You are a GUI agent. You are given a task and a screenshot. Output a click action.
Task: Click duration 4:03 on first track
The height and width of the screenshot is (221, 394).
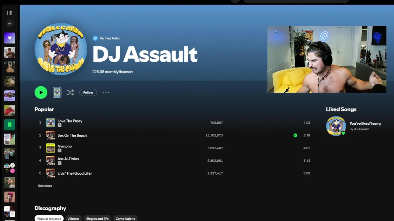307,123
